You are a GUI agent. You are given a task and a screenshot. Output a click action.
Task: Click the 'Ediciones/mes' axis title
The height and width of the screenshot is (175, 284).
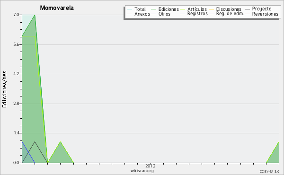click(4, 89)
